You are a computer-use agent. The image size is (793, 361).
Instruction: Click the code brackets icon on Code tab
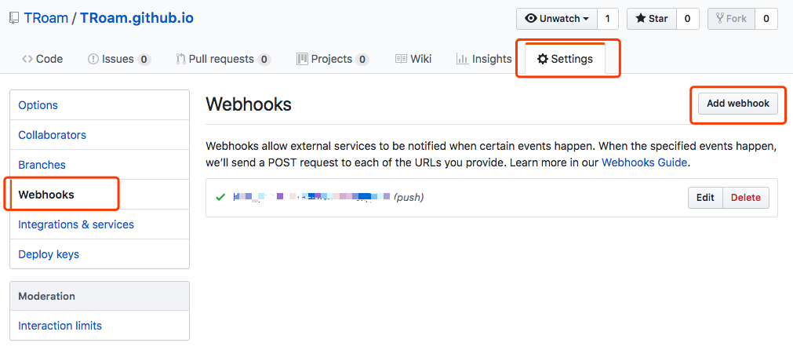pyautogui.click(x=27, y=59)
